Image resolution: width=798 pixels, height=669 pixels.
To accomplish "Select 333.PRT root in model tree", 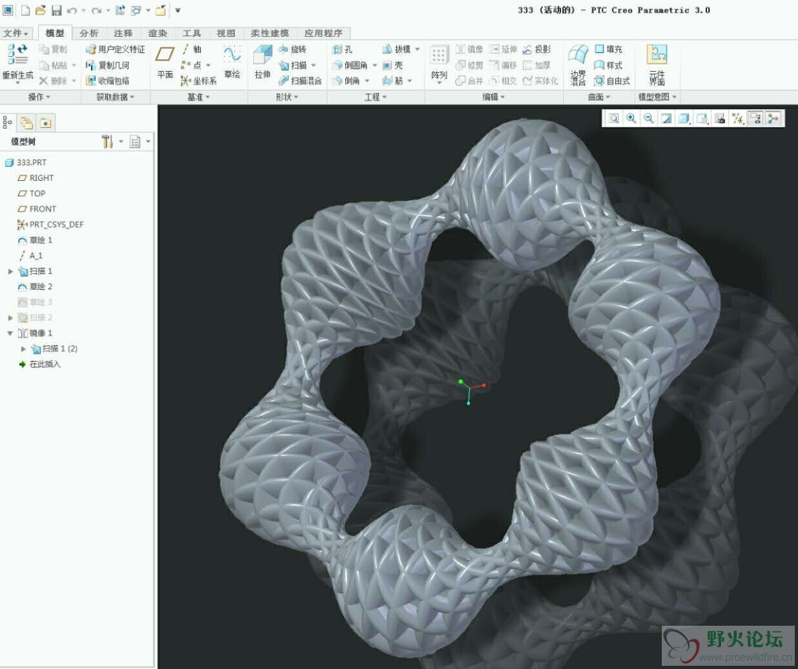I will tap(26, 163).
